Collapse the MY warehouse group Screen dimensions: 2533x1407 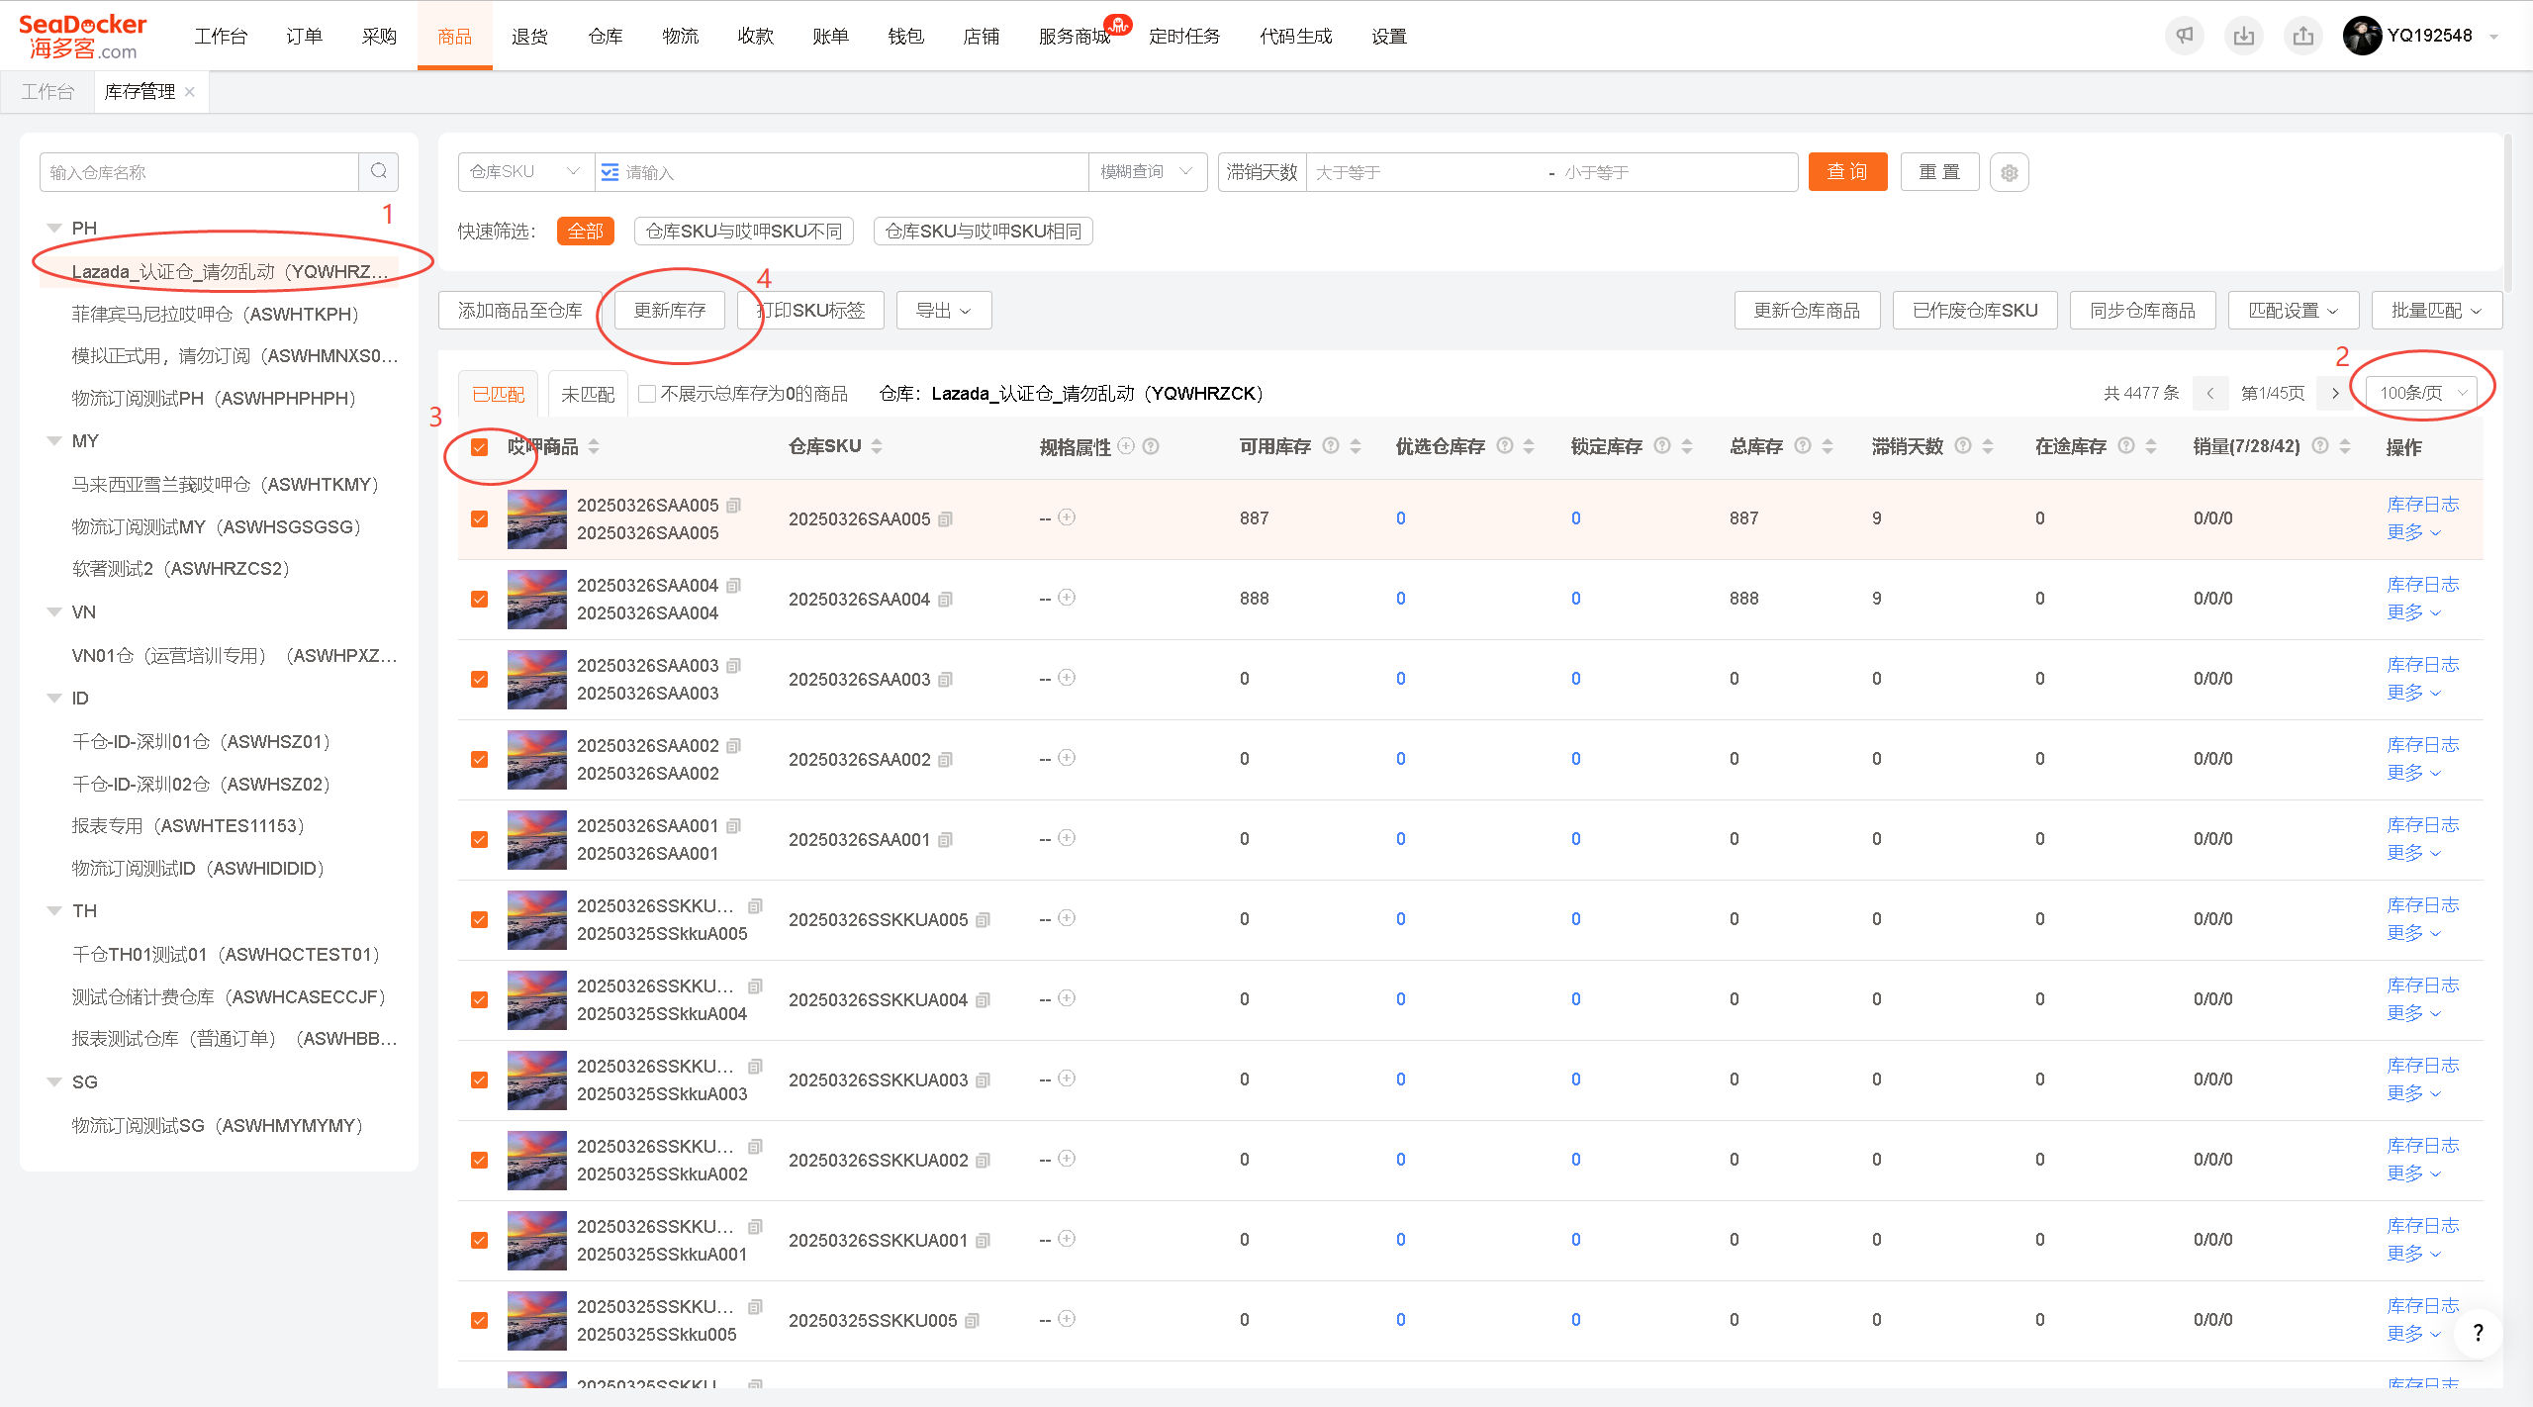click(x=53, y=441)
